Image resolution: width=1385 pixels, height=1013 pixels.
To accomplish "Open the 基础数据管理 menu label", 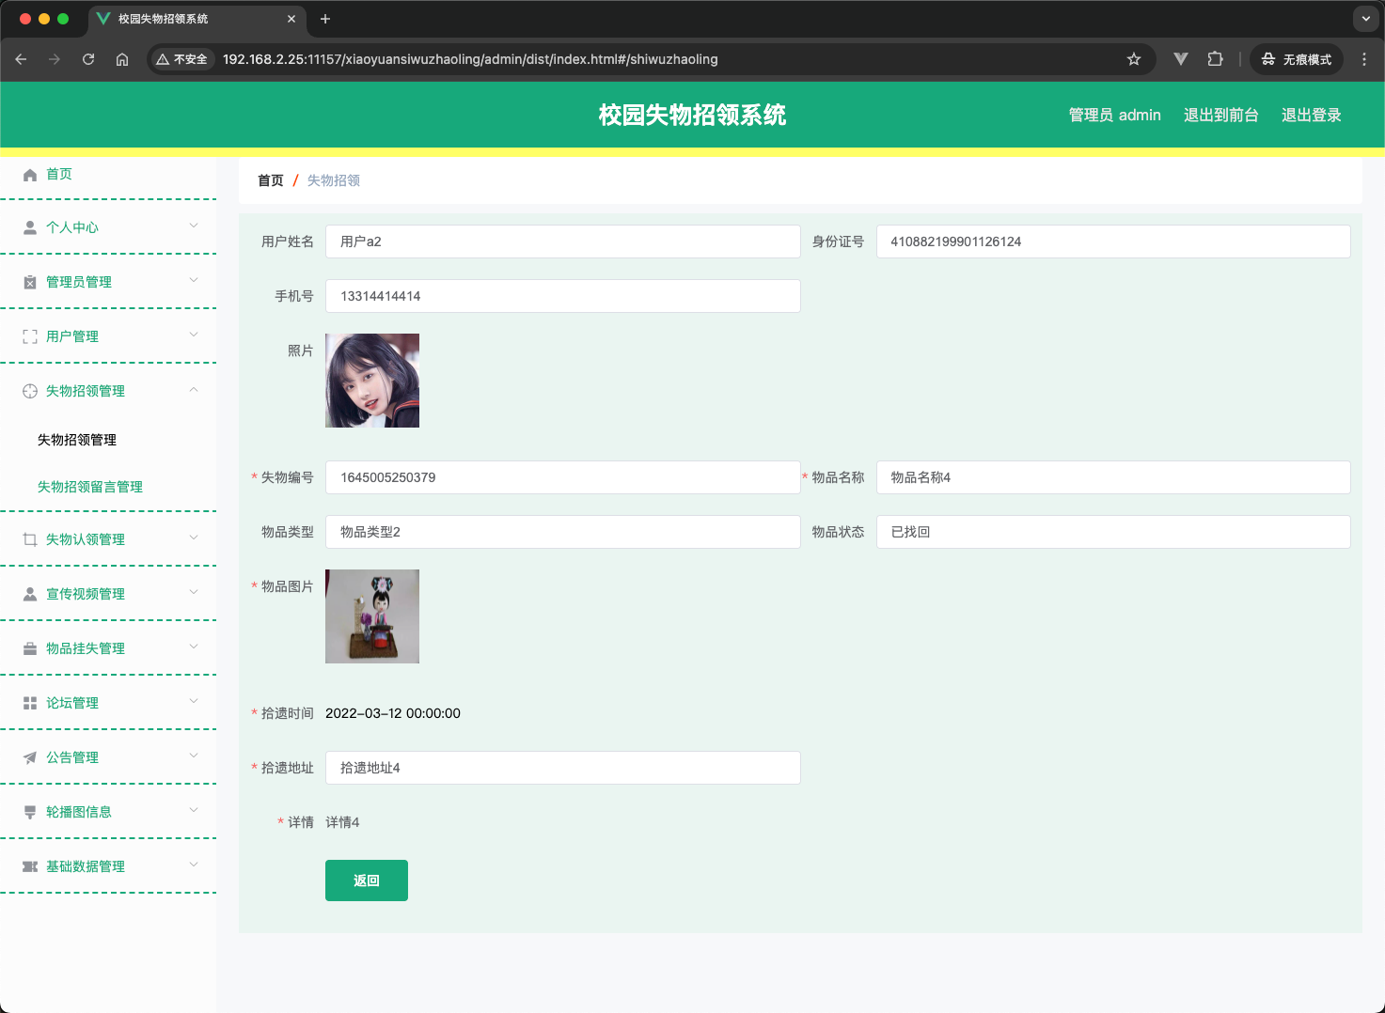I will tap(86, 866).
